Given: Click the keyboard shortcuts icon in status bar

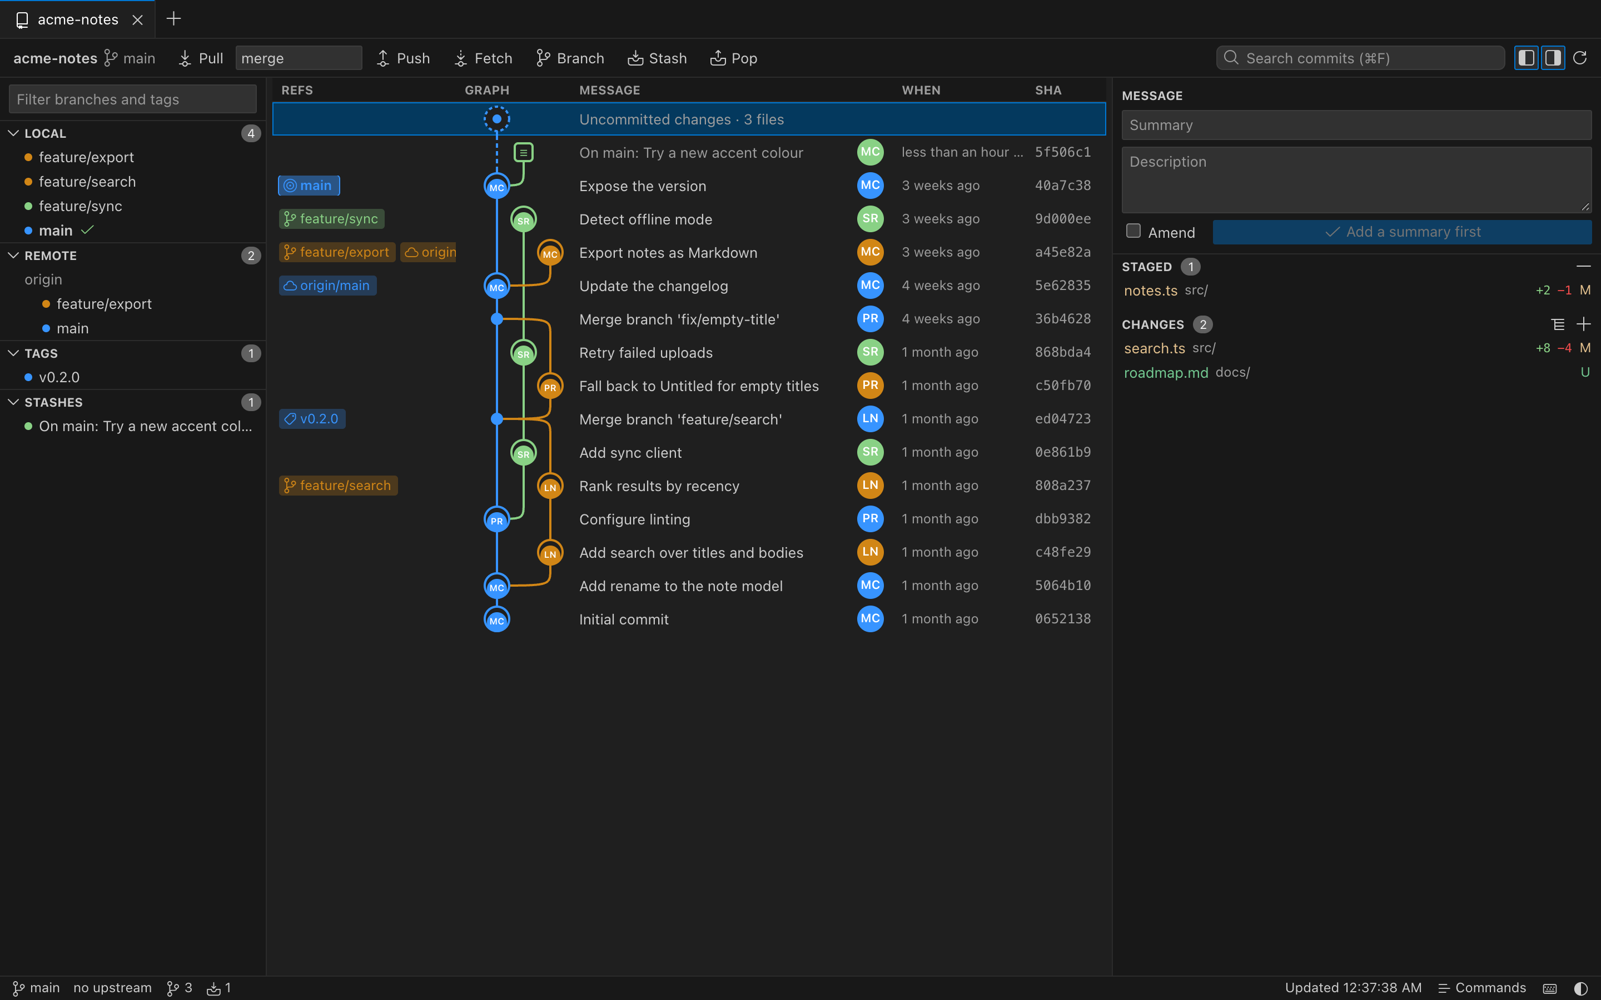Looking at the screenshot, I should coord(1549,988).
